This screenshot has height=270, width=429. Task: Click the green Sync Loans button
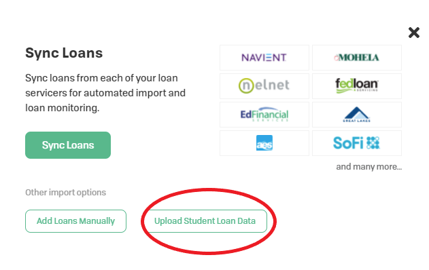[x=68, y=145]
